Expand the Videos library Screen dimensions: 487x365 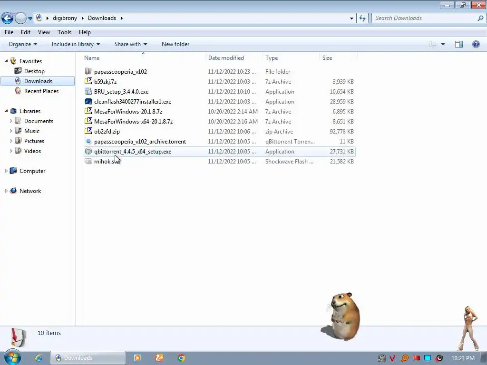(11, 151)
